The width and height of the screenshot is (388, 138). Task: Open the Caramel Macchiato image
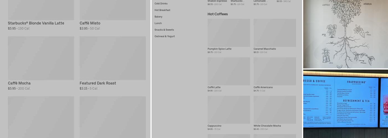click(x=275, y=33)
